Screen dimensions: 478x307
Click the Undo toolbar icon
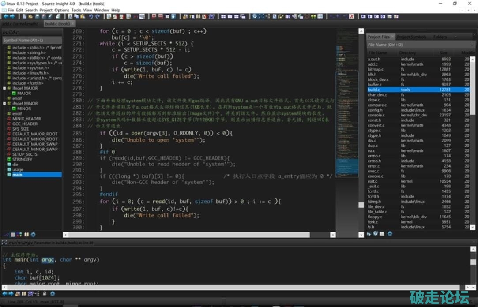pos(90,16)
